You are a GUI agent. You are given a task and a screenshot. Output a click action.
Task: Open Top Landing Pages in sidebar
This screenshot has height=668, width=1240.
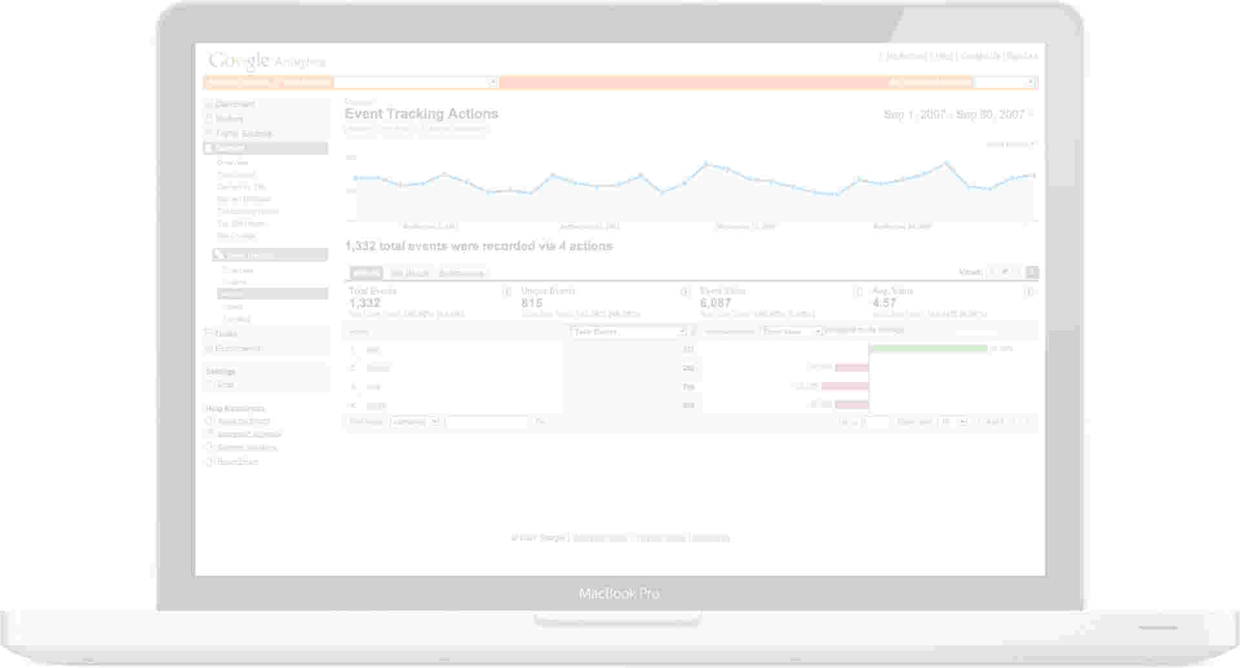tap(247, 212)
